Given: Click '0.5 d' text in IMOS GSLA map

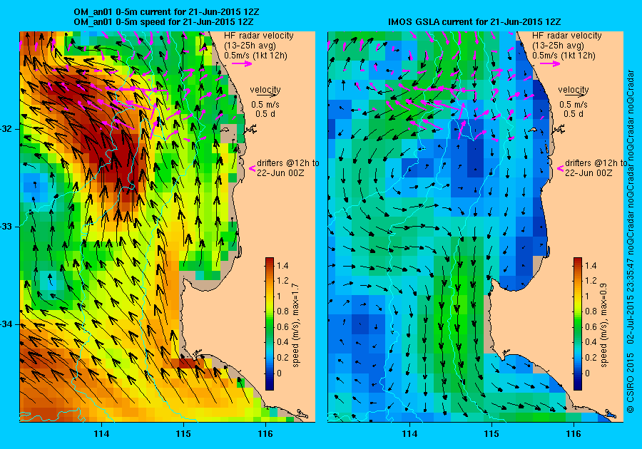Looking at the screenshot, I should pyautogui.click(x=574, y=114).
